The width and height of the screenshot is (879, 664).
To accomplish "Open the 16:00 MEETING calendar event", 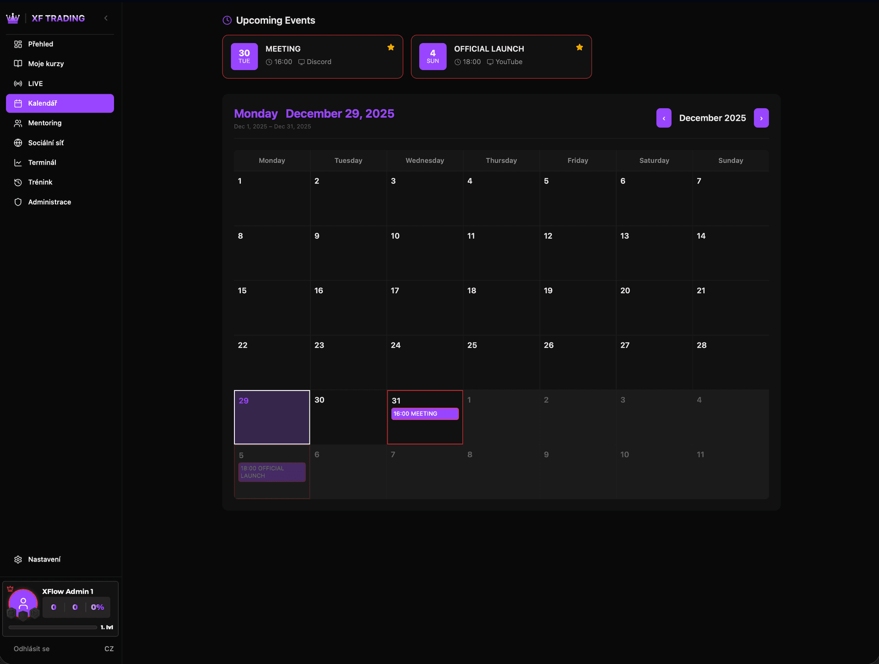I will tap(424, 414).
